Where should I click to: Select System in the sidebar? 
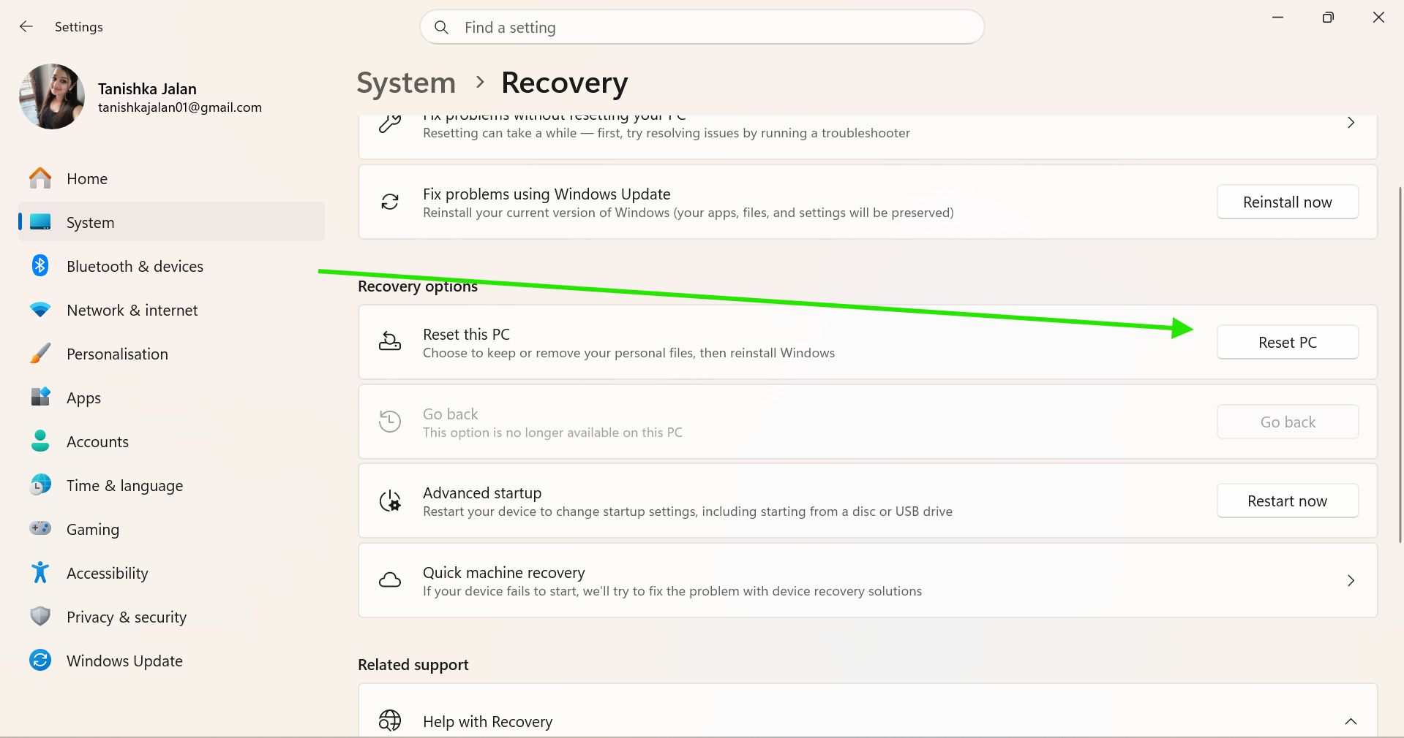click(x=171, y=222)
